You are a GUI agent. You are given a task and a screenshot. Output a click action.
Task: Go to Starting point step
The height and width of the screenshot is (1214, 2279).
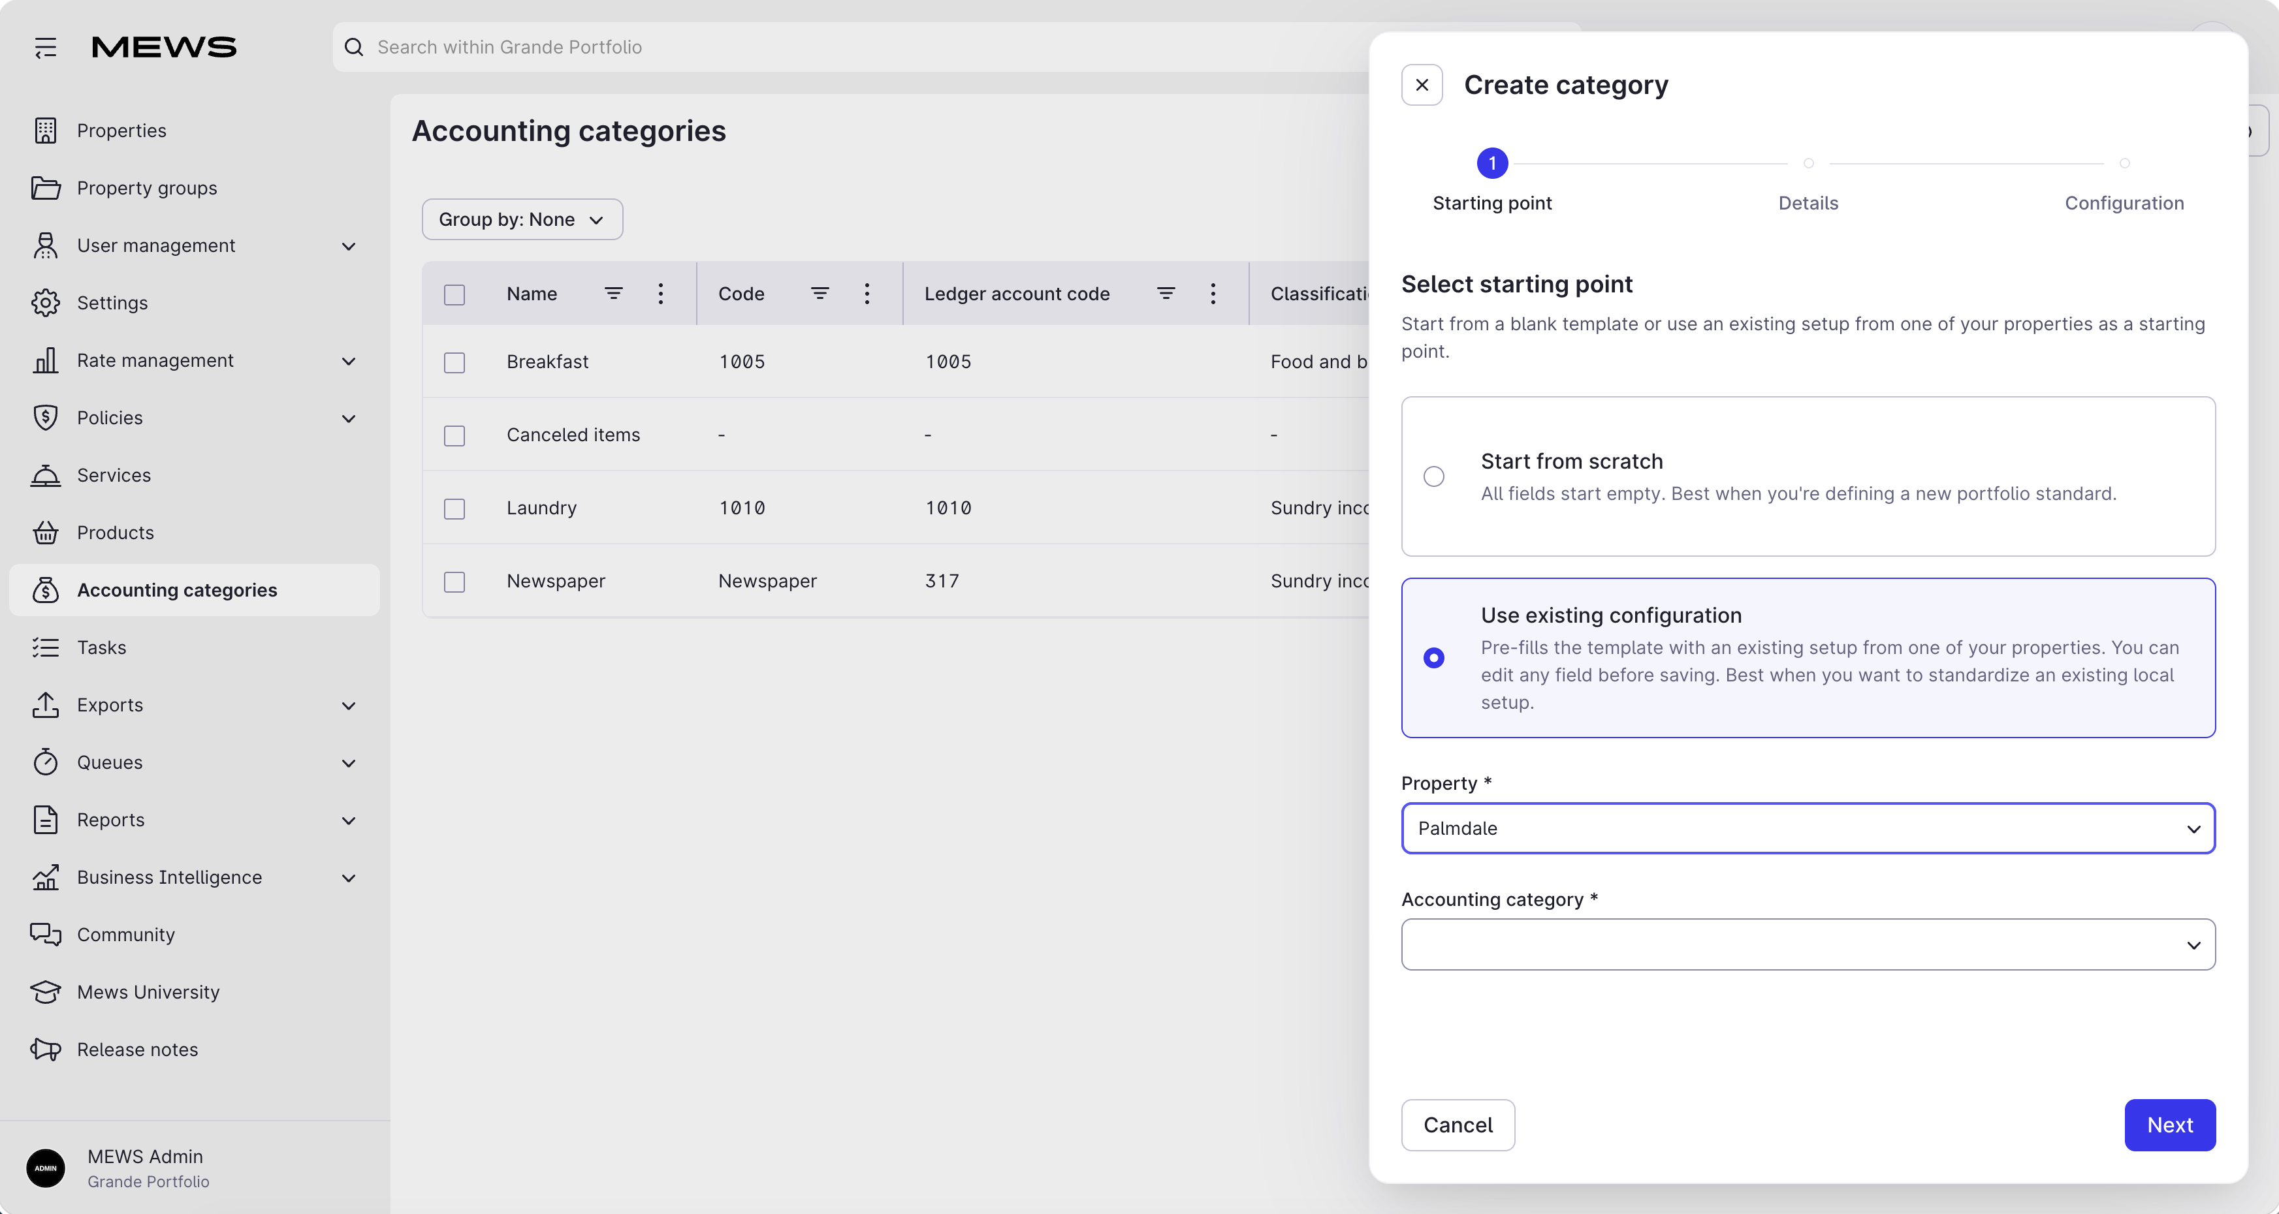pyautogui.click(x=1493, y=181)
